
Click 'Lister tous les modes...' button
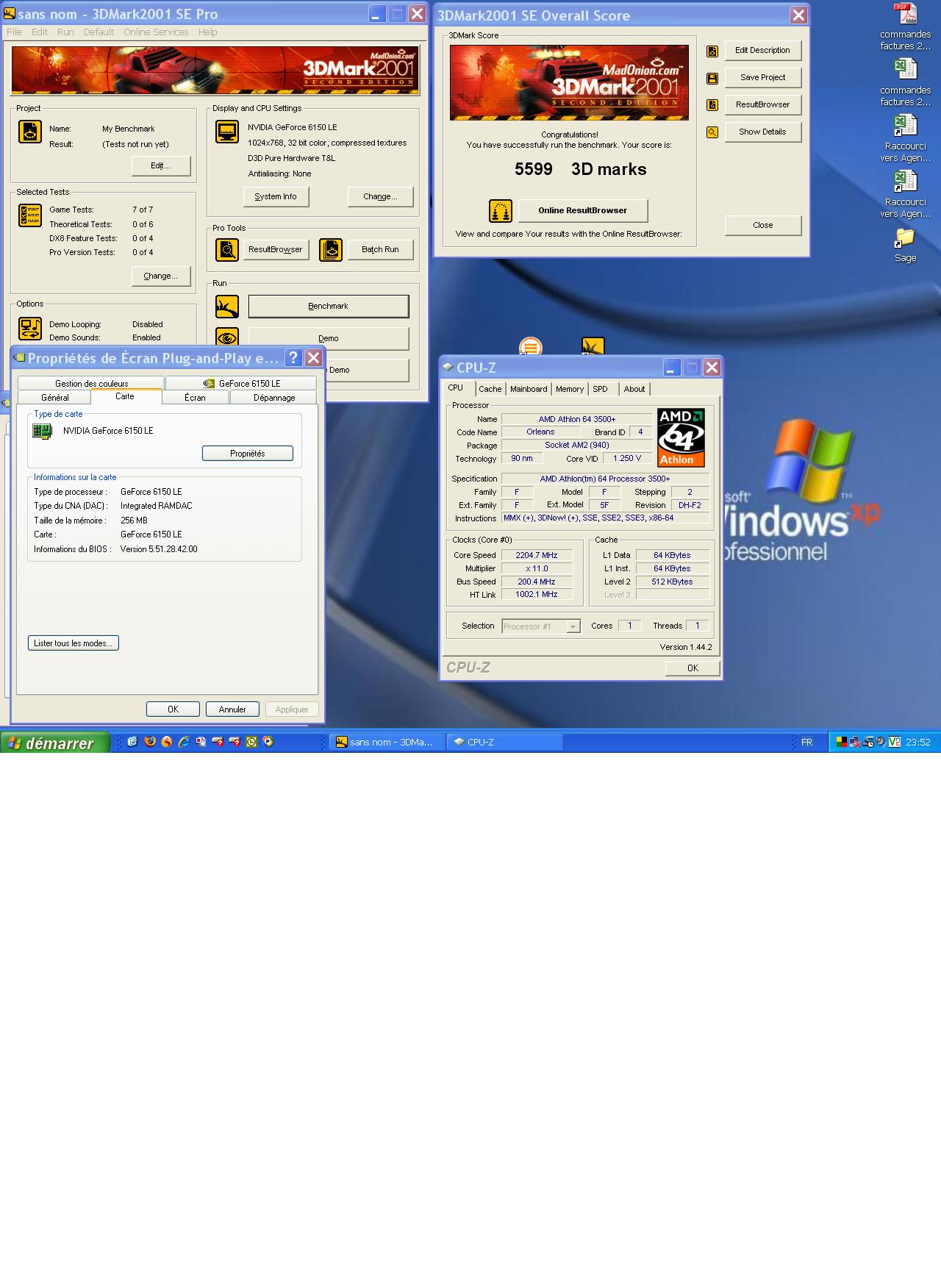click(x=73, y=643)
